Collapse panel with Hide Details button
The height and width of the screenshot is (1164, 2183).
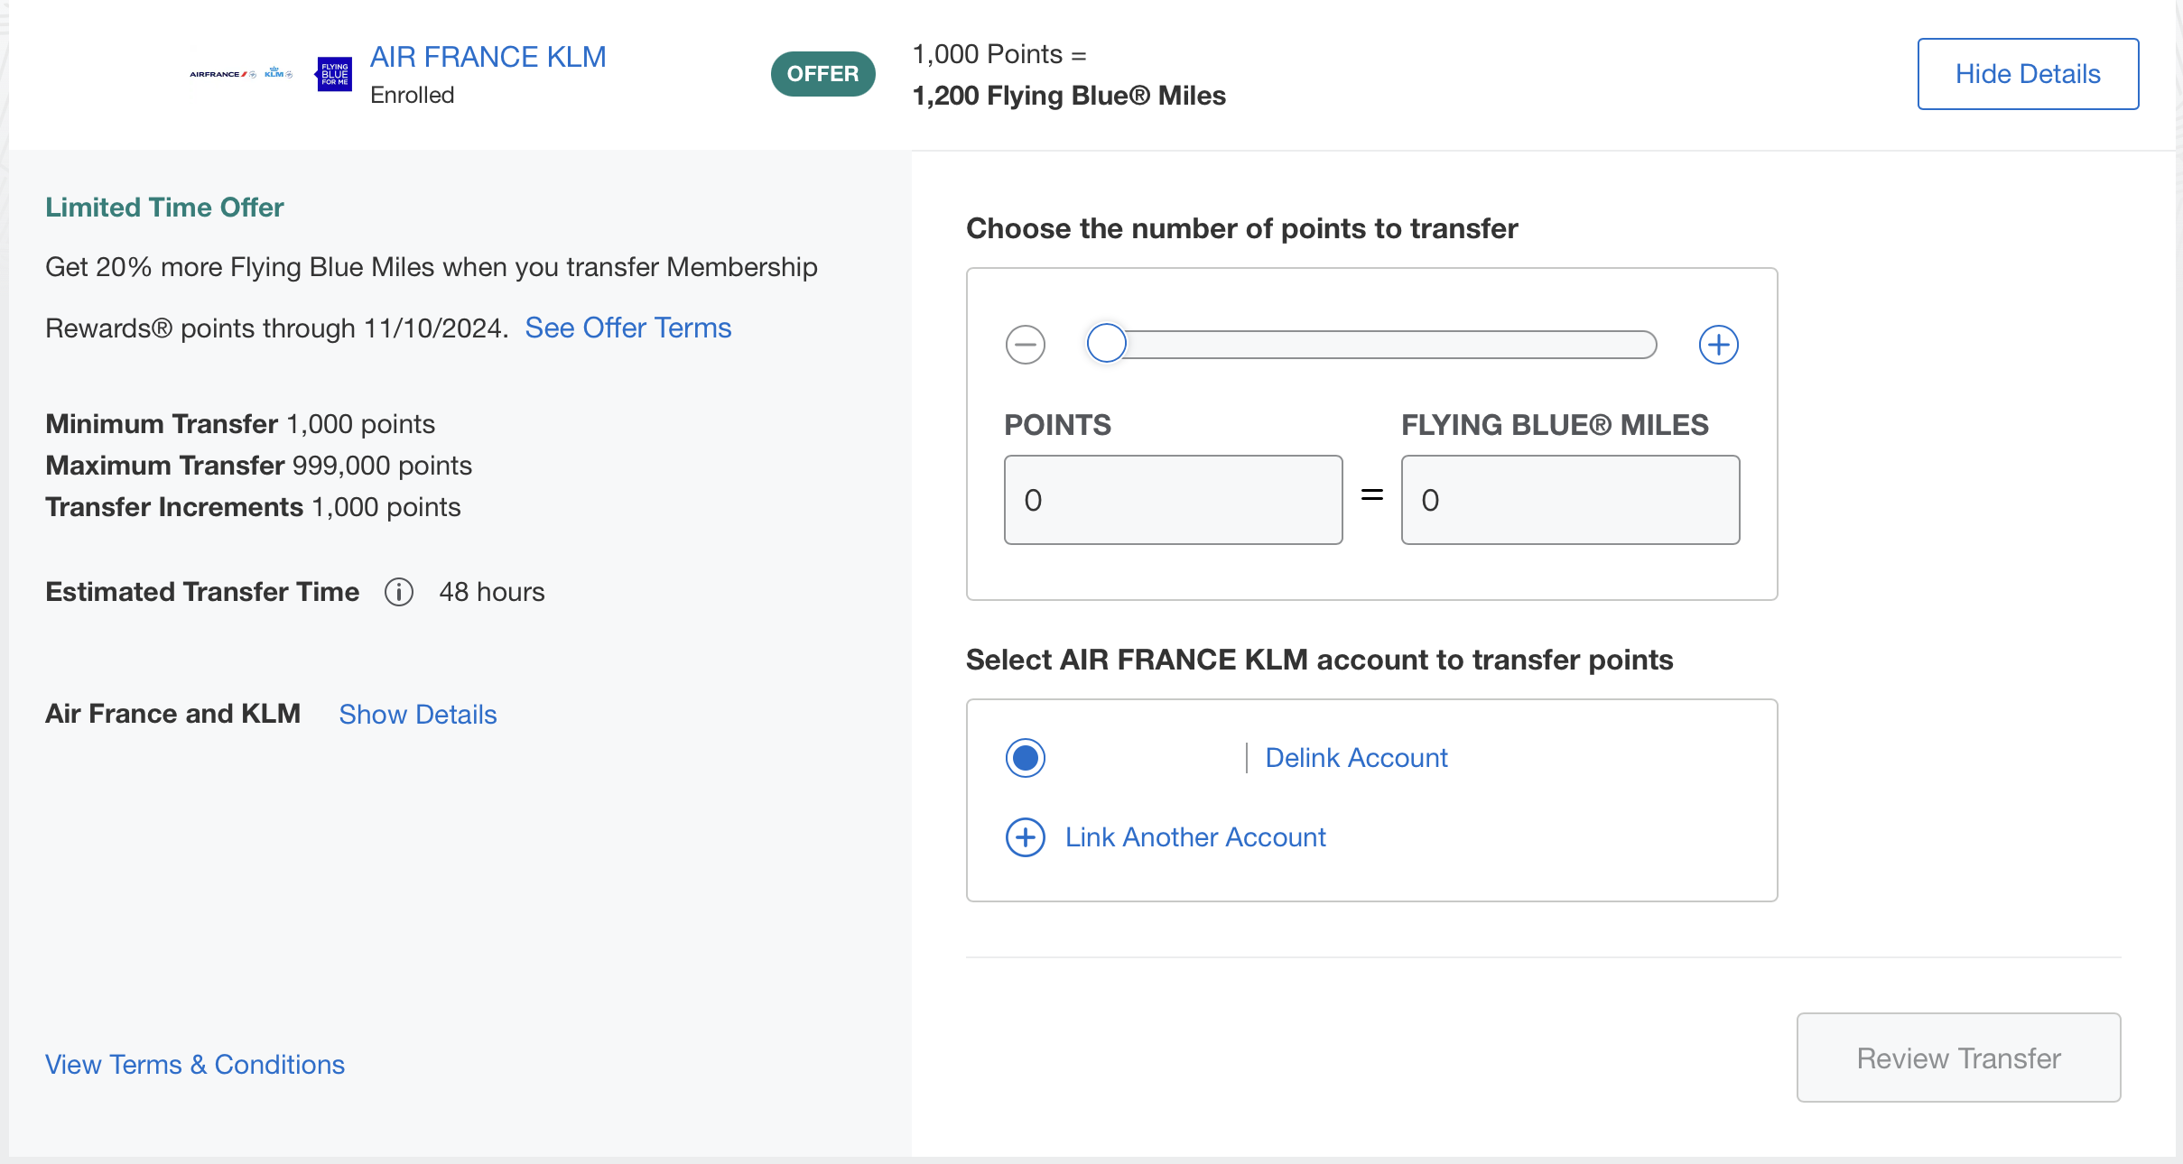coord(2028,74)
